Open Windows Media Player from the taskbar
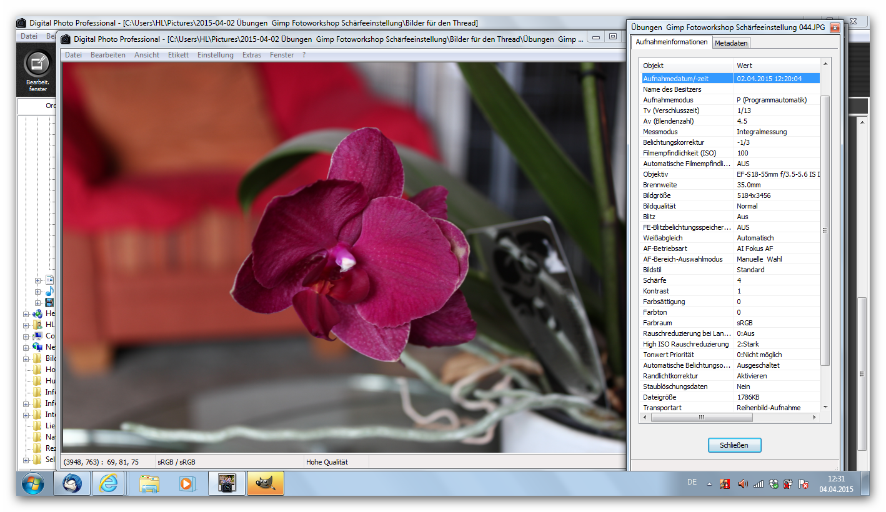Image resolution: width=886 pixels, height=512 pixels. 187,483
